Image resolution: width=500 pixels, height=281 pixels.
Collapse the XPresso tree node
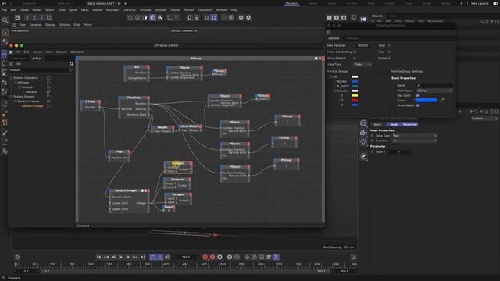(16, 83)
